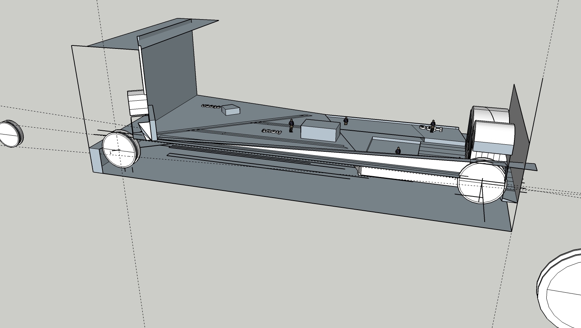
Task: Select the 3D text left of the standing person
Action: tap(271, 132)
